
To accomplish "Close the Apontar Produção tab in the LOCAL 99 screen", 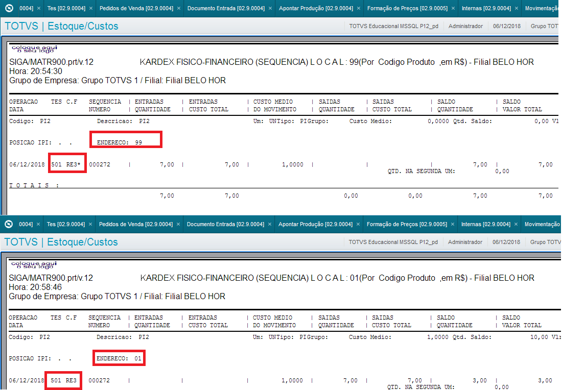I will tap(359, 8).
